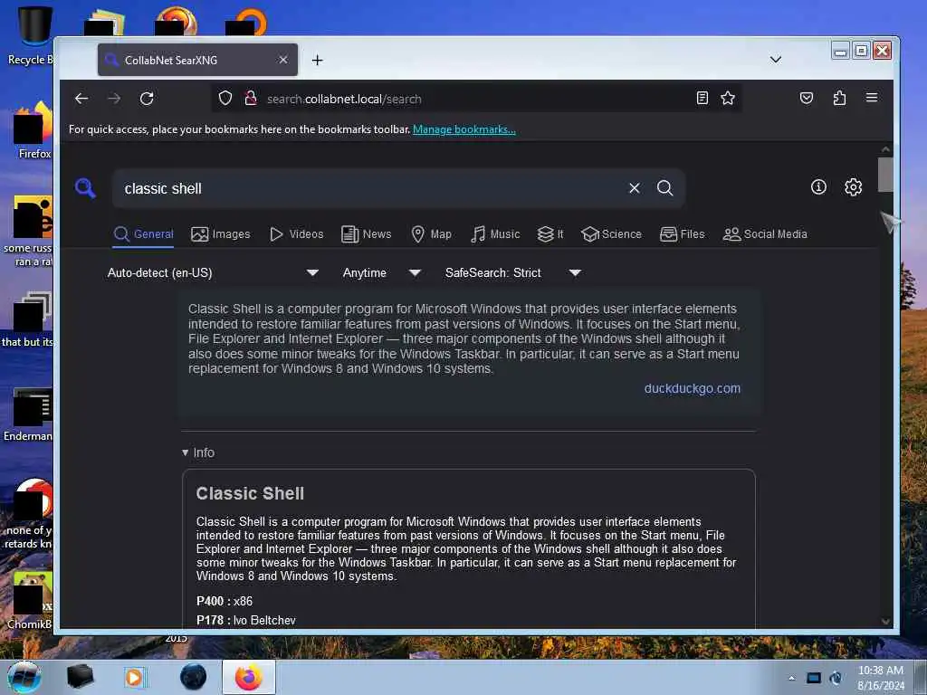Follow the duckduckgo.com source link

point(692,388)
